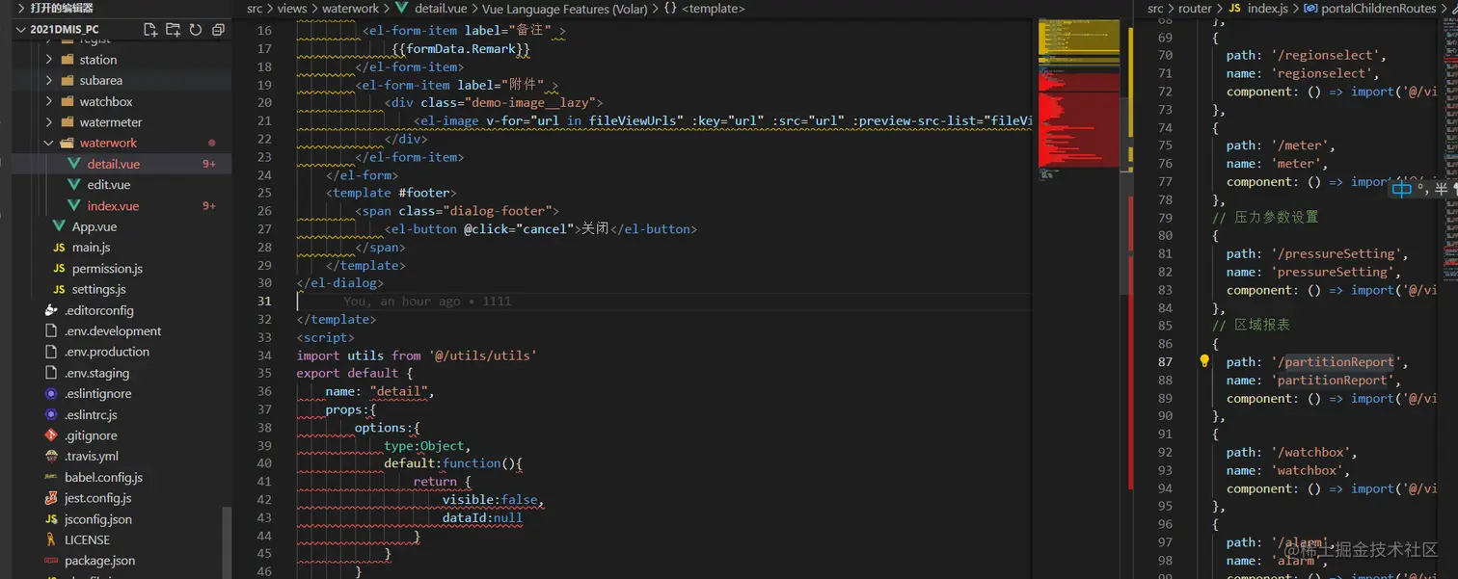Click the JS icon beside settings.js
The height and width of the screenshot is (579, 1458).
60,289
